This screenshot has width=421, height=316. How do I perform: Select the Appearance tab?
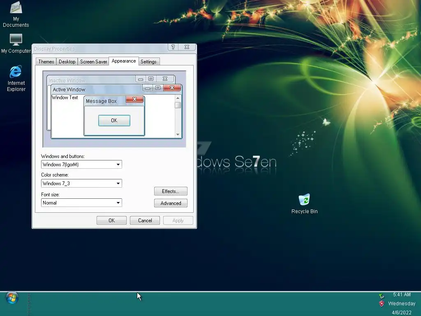click(124, 61)
